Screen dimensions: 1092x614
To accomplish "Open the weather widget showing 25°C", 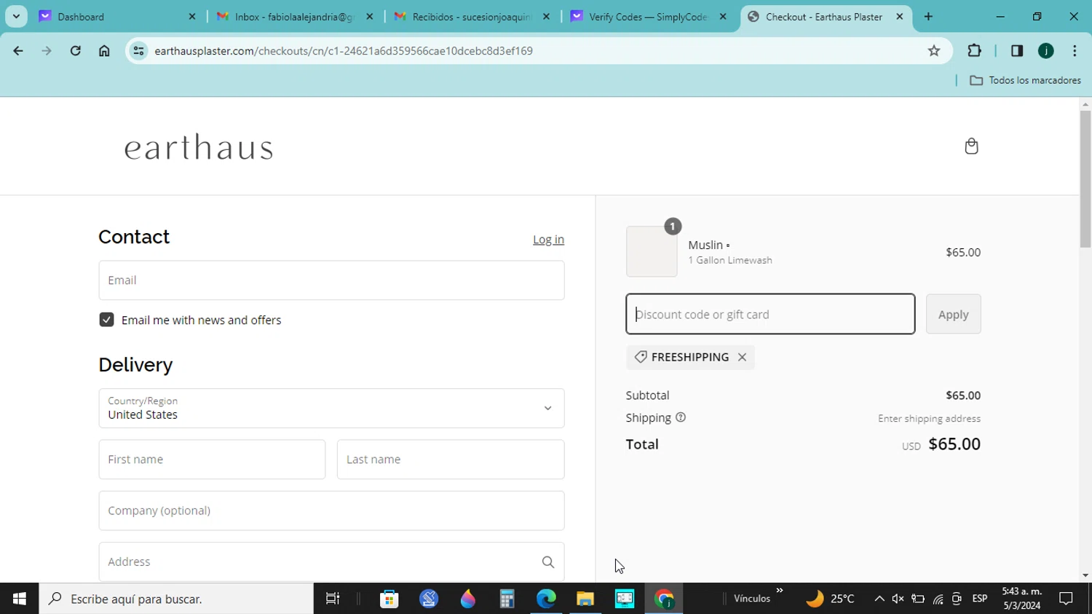I will (x=830, y=599).
